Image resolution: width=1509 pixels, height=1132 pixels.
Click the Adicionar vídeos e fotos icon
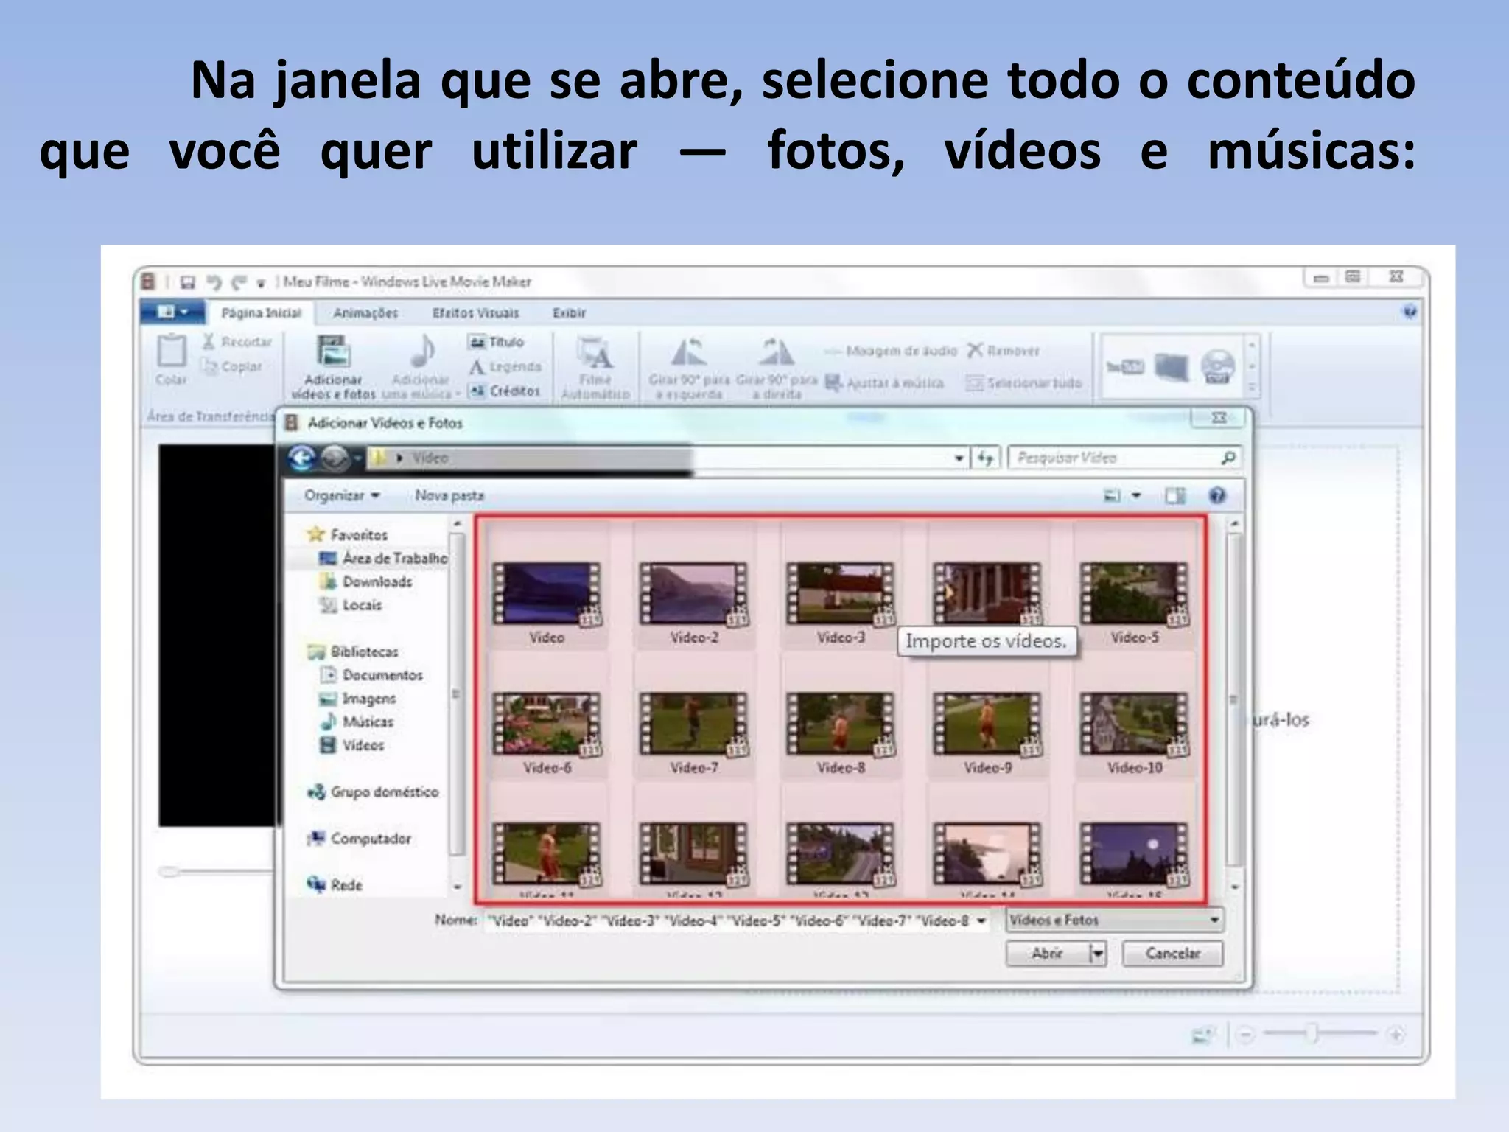tap(333, 351)
